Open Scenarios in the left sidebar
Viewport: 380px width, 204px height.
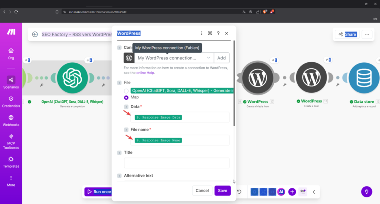coord(11,82)
